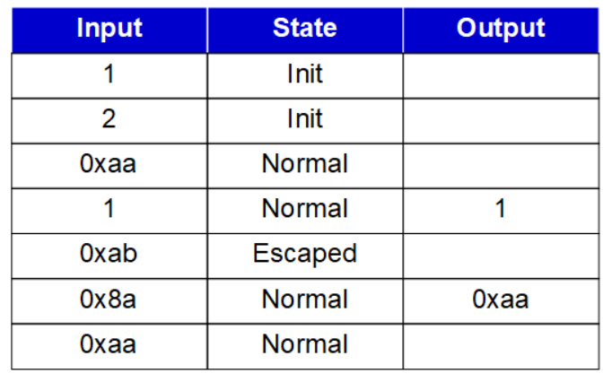Click input cell "1" in fourth row
Viewport: 612px width, 382px height.
109,209
